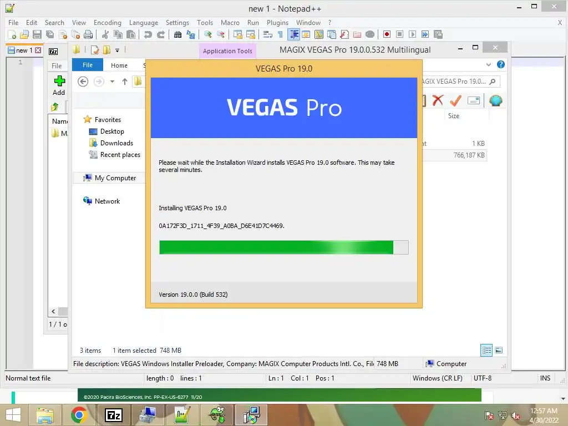Click the Explorer Back arrow button
The image size is (568, 426).
pos(83,82)
